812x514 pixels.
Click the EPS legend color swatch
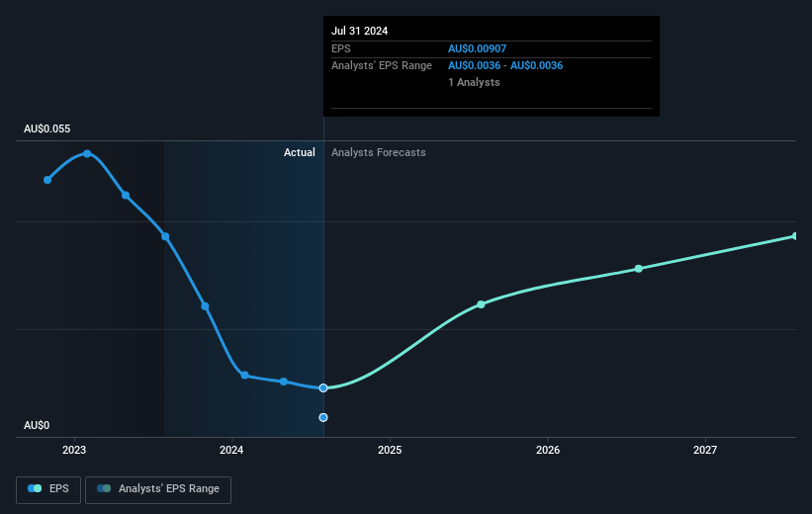[x=35, y=488]
